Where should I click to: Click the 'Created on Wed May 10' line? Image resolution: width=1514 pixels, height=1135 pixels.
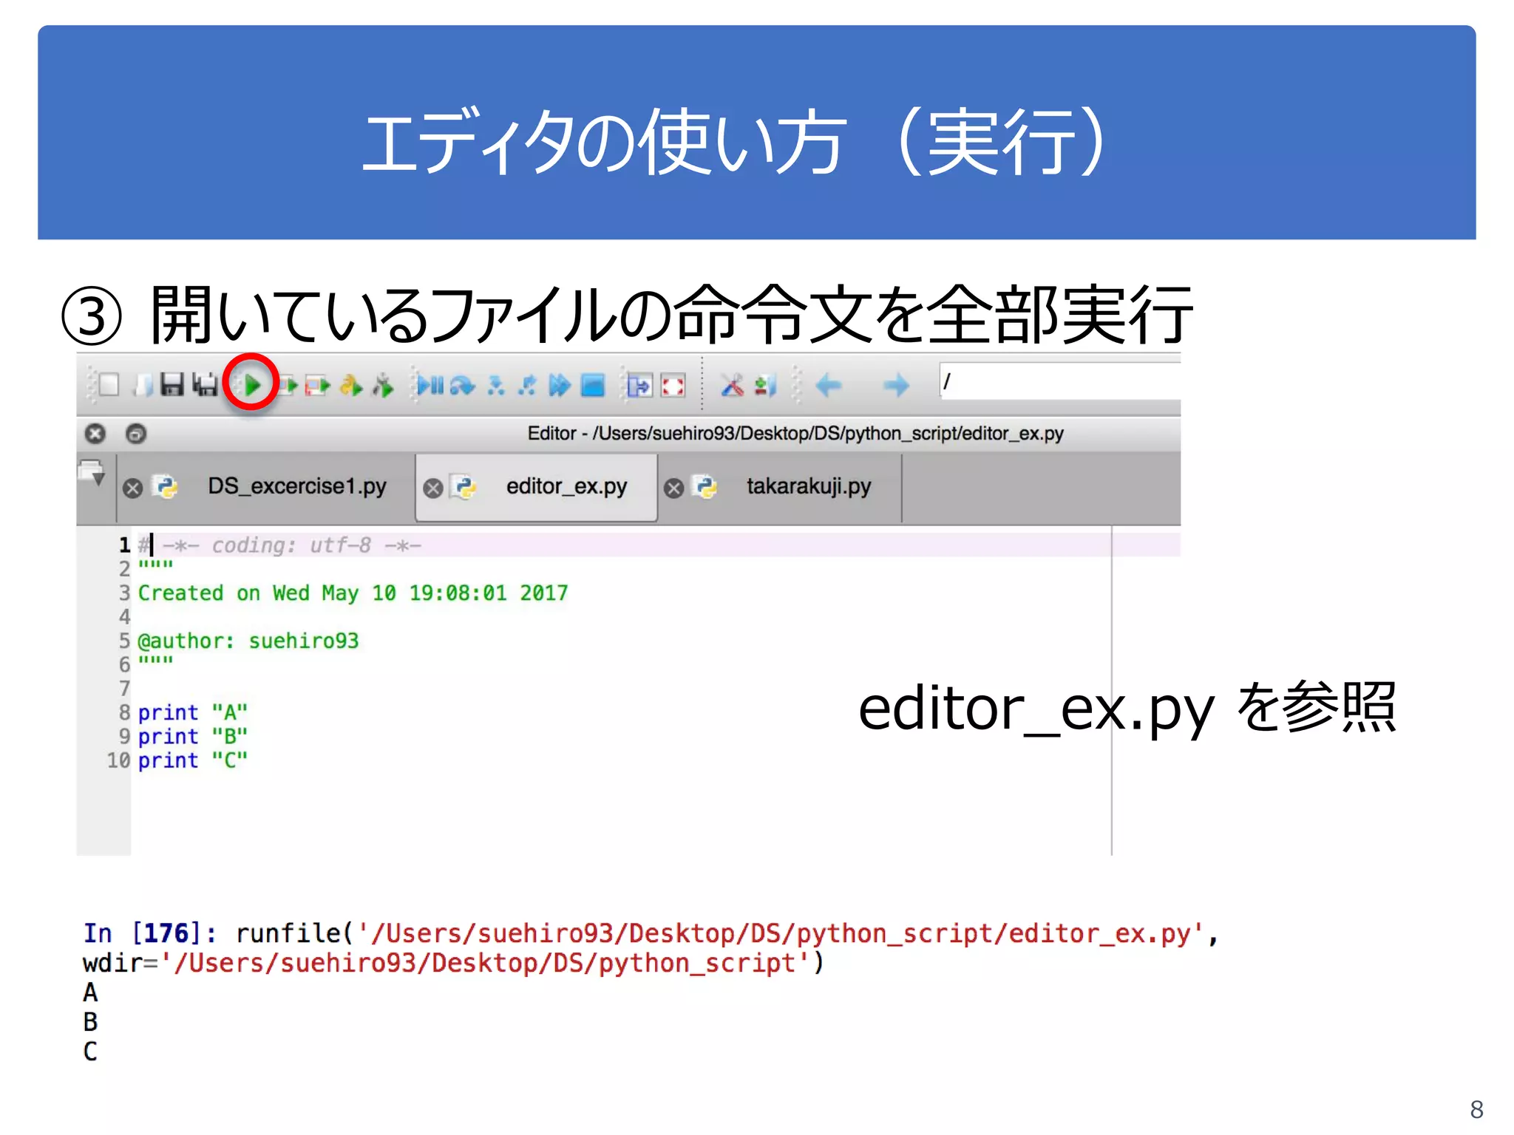tap(353, 593)
